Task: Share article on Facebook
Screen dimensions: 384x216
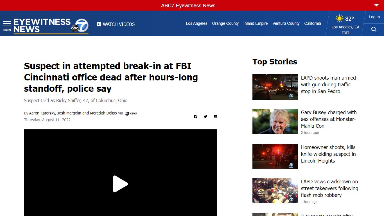Action: pyautogui.click(x=195, y=116)
